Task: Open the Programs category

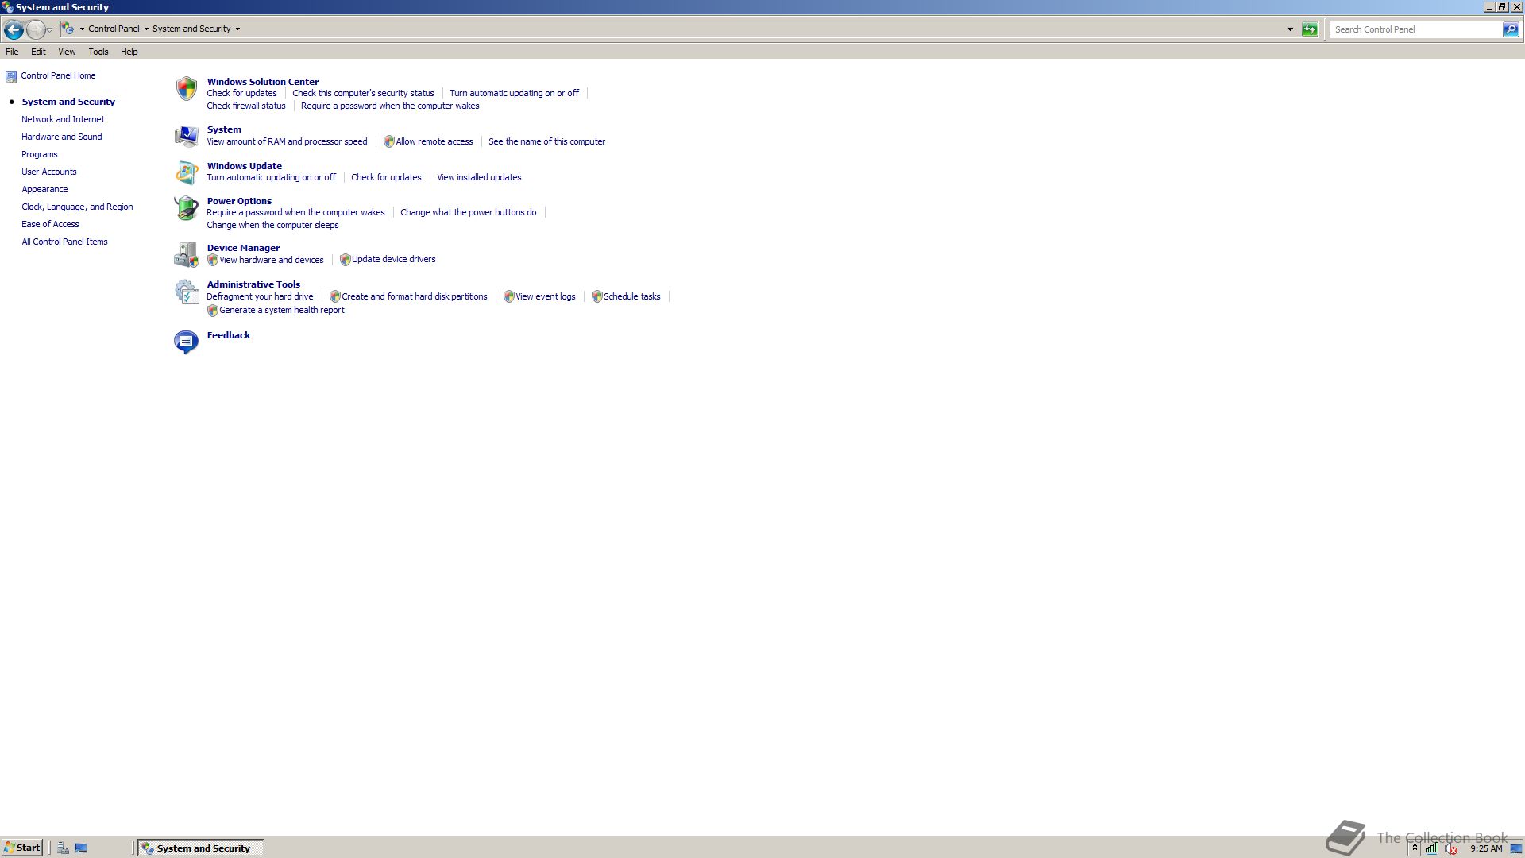Action: click(40, 154)
